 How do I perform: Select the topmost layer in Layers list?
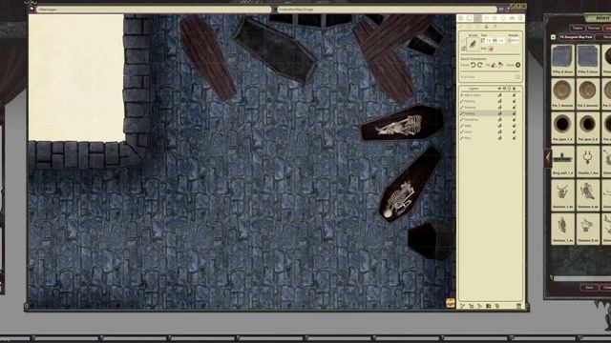pyautogui.click(x=489, y=95)
